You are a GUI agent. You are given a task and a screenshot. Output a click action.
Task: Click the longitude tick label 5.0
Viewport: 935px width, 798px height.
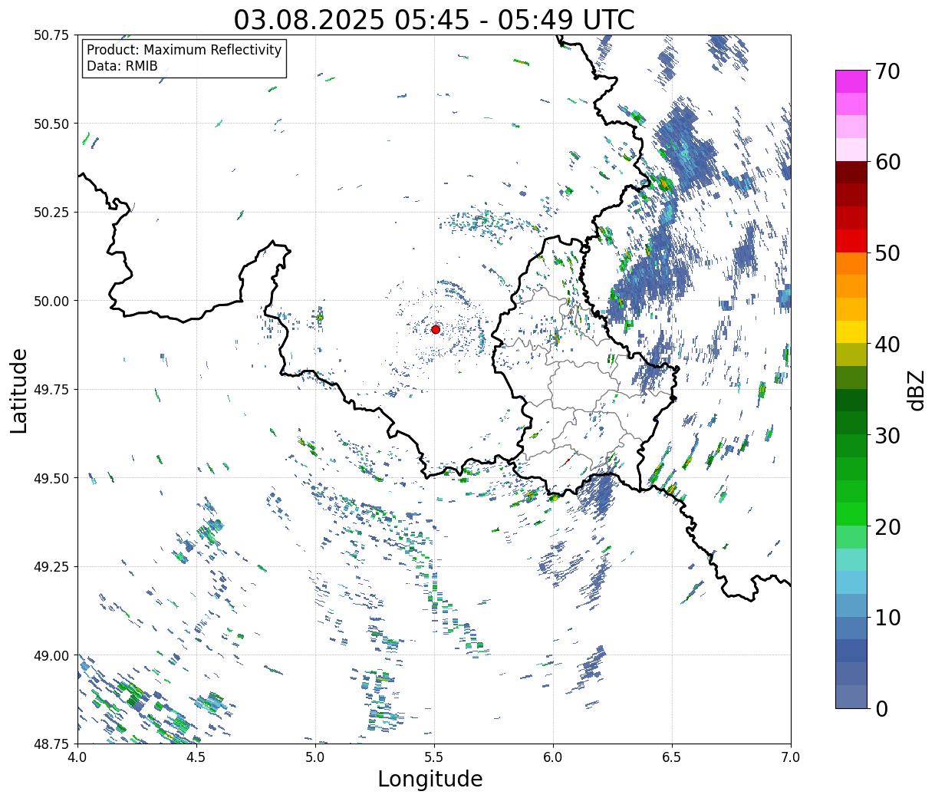coord(315,757)
